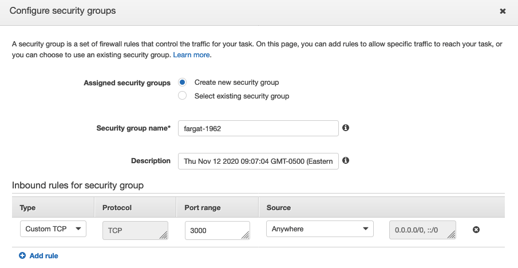Click the Add rule link text
The height and width of the screenshot is (268, 518).
44,256
